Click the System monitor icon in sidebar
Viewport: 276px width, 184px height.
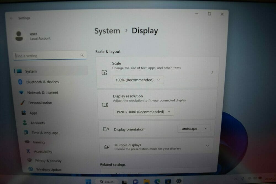(x=19, y=71)
